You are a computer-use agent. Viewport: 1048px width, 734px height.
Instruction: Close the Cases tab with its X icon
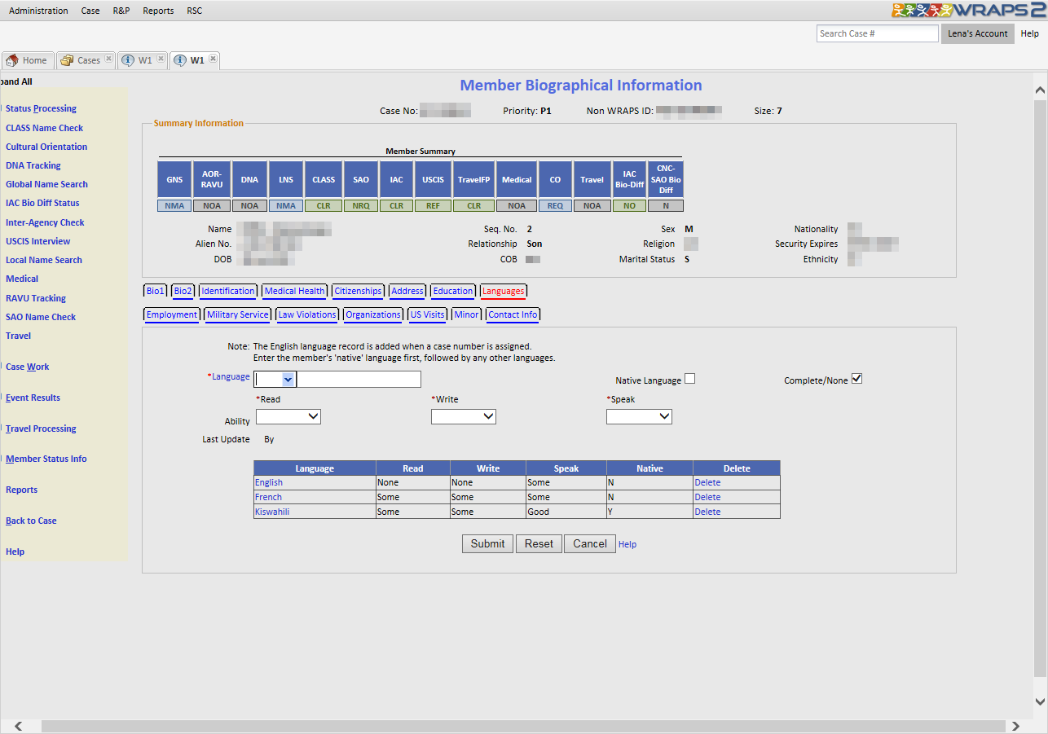click(x=108, y=59)
